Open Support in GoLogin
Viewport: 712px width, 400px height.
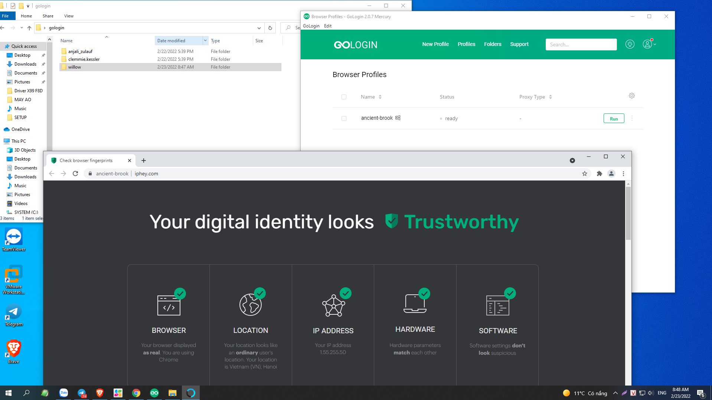(519, 44)
